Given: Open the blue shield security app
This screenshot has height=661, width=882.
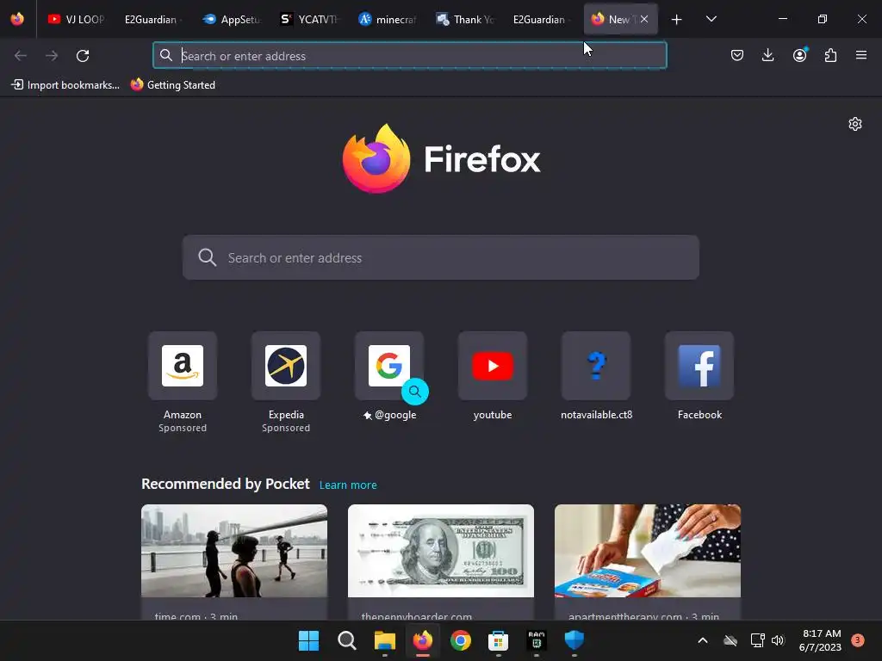Looking at the screenshot, I should (575, 640).
